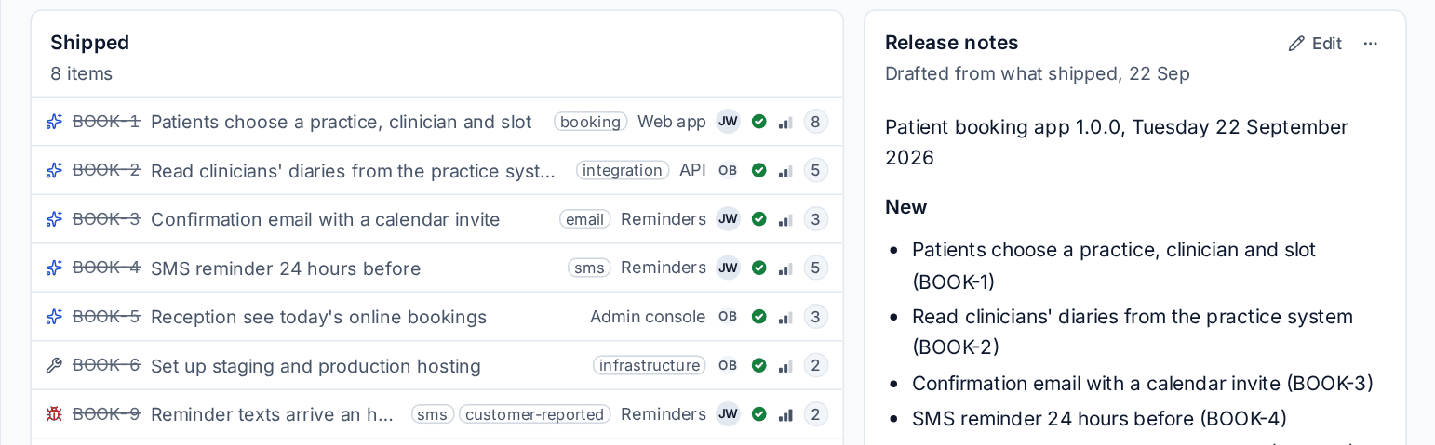The height and width of the screenshot is (445, 1435).
Task: Click the New heading in release notes
Action: tap(906, 206)
